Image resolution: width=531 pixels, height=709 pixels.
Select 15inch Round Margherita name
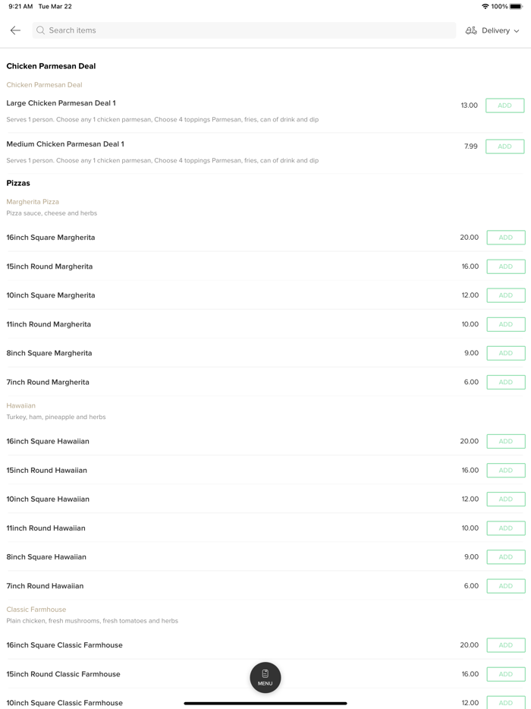[49, 266]
